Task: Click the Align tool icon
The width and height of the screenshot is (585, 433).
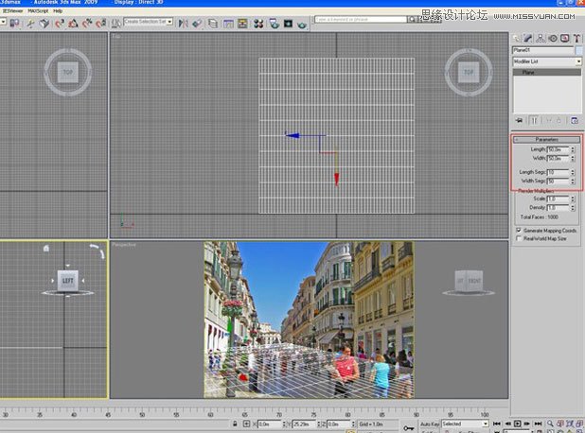Action: point(197,24)
